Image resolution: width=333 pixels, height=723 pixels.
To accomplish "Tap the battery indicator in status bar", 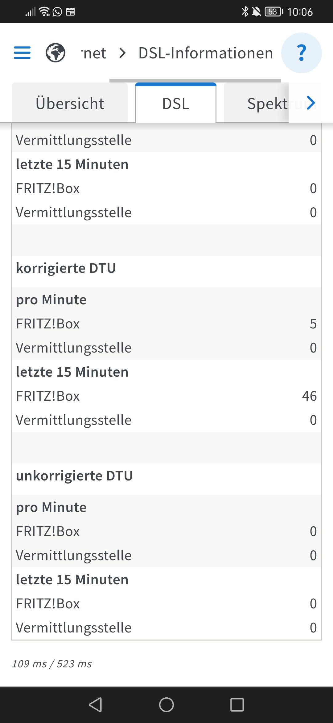I will pos(273,12).
